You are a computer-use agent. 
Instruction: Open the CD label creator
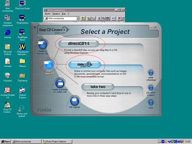(150, 88)
